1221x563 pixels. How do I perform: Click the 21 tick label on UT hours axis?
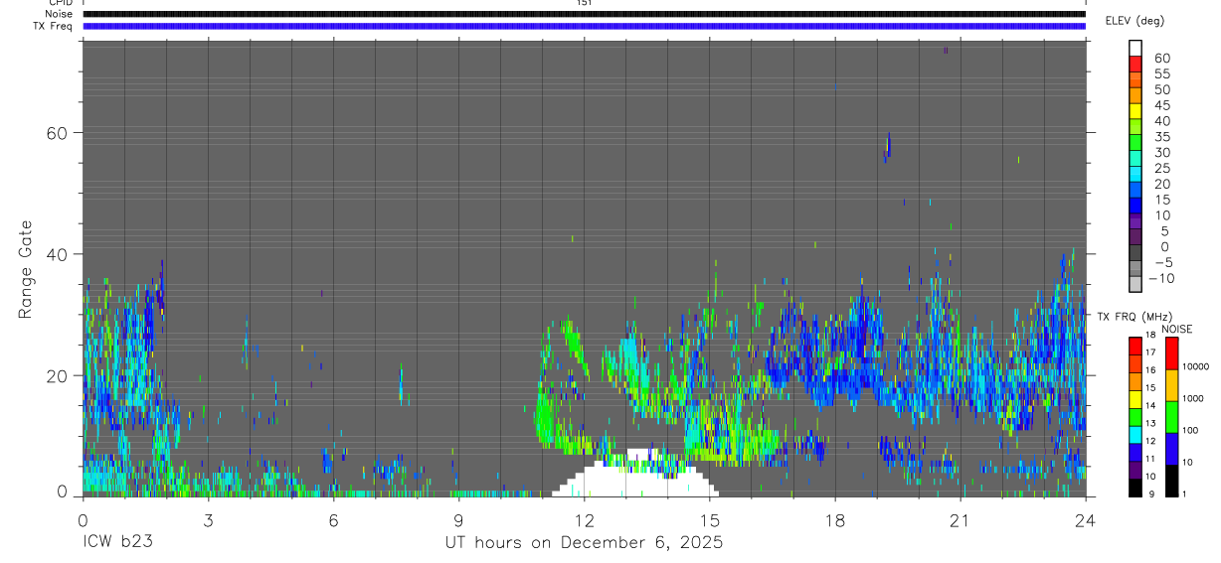(x=959, y=519)
